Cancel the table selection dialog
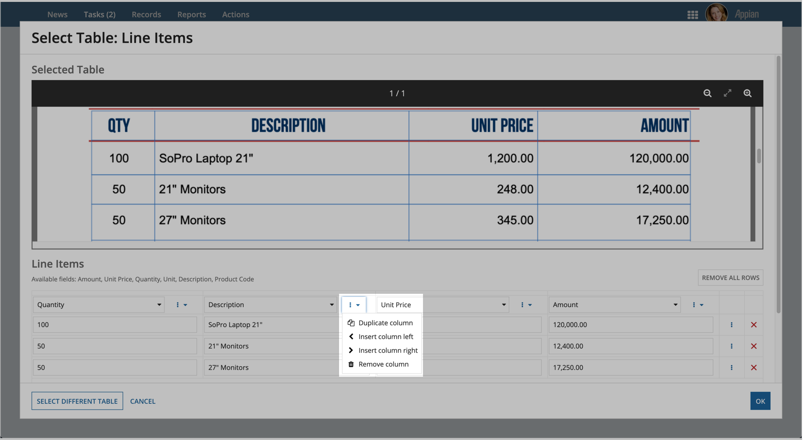Image resolution: width=804 pixels, height=440 pixels. coord(143,401)
